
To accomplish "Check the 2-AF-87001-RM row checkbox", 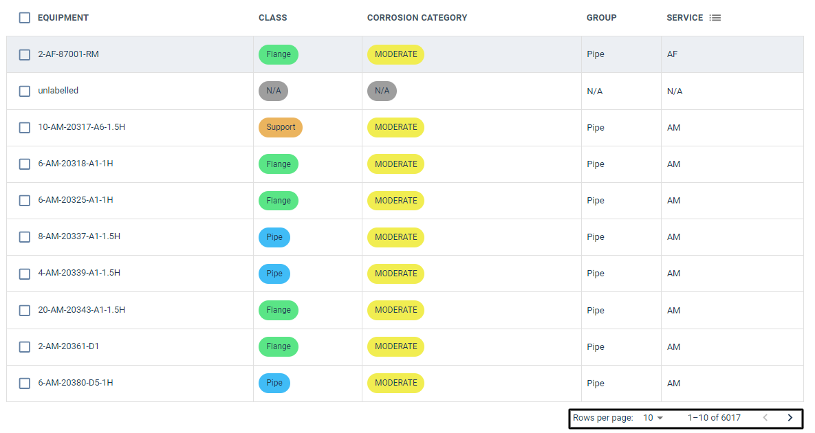I will 25,54.
